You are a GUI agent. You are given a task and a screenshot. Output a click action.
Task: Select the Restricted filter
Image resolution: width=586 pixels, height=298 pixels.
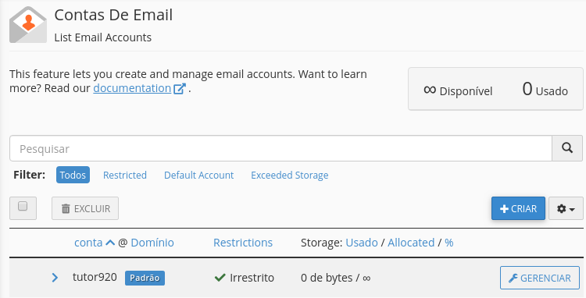tap(125, 175)
